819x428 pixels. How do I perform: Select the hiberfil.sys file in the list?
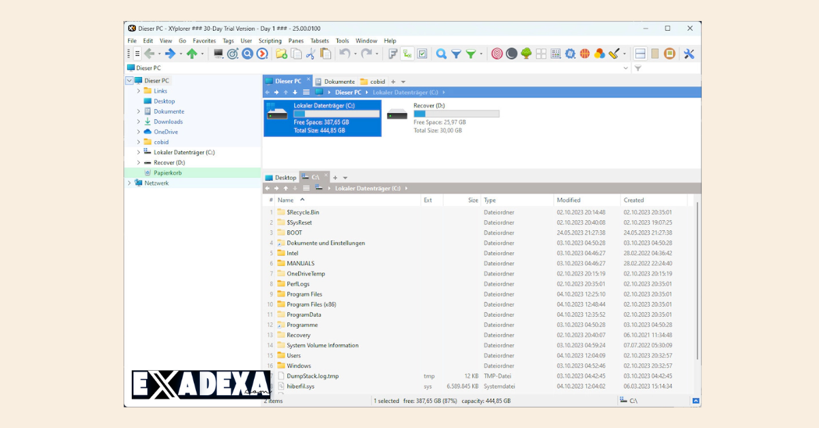click(x=300, y=386)
